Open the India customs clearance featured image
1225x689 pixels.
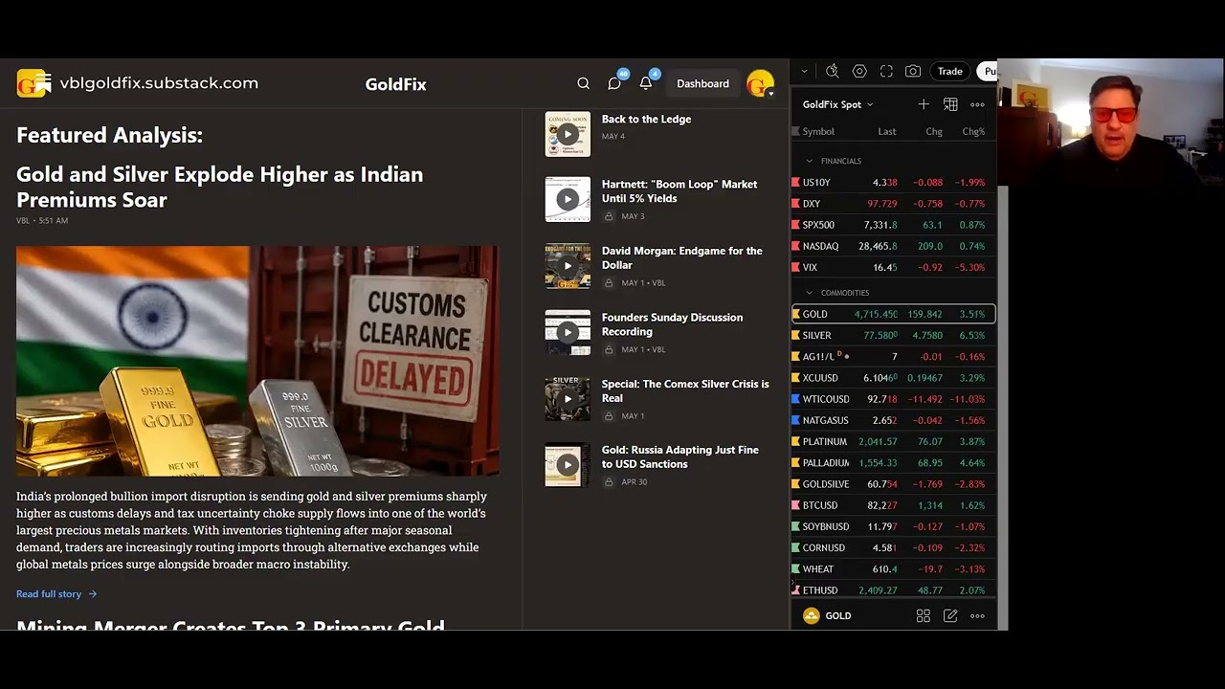pos(257,361)
